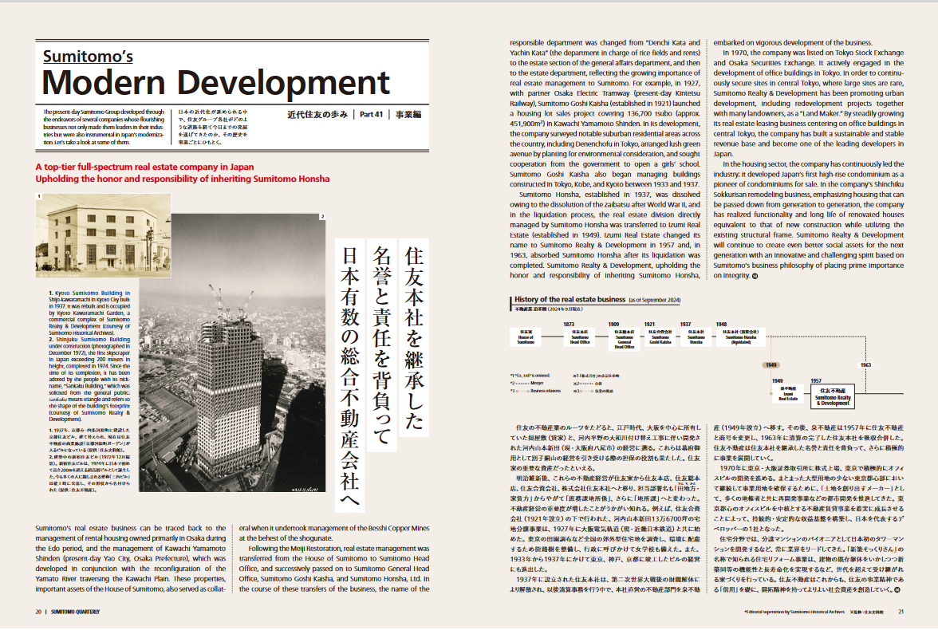The image size is (938, 630).
Task: Click the "1921" year label
Action: (x=649, y=325)
